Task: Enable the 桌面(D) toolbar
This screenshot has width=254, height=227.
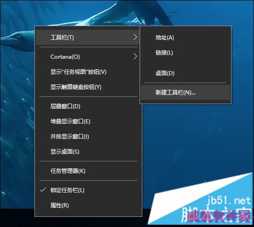Action: pyautogui.click(x=186, y=73)
